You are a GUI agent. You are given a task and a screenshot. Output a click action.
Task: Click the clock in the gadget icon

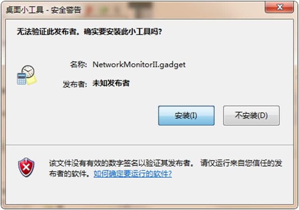[28, 71]
